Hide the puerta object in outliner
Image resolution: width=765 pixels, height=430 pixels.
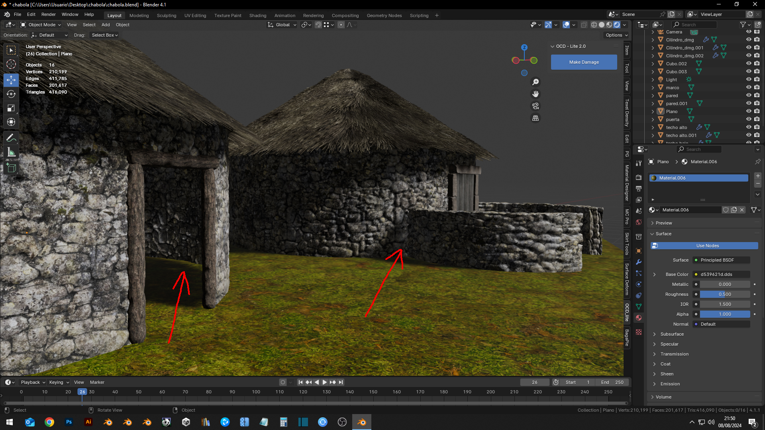[x=749, y=119]
